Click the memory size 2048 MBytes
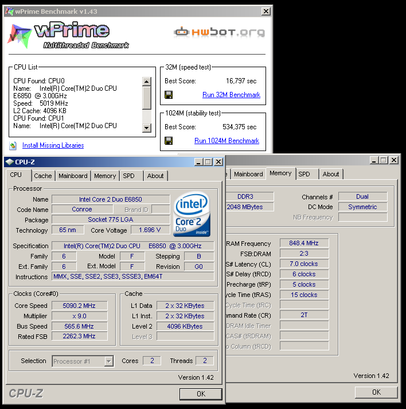The width and height of the screenshot is (406, 409). pyautogui.click(x=245, y=207)
